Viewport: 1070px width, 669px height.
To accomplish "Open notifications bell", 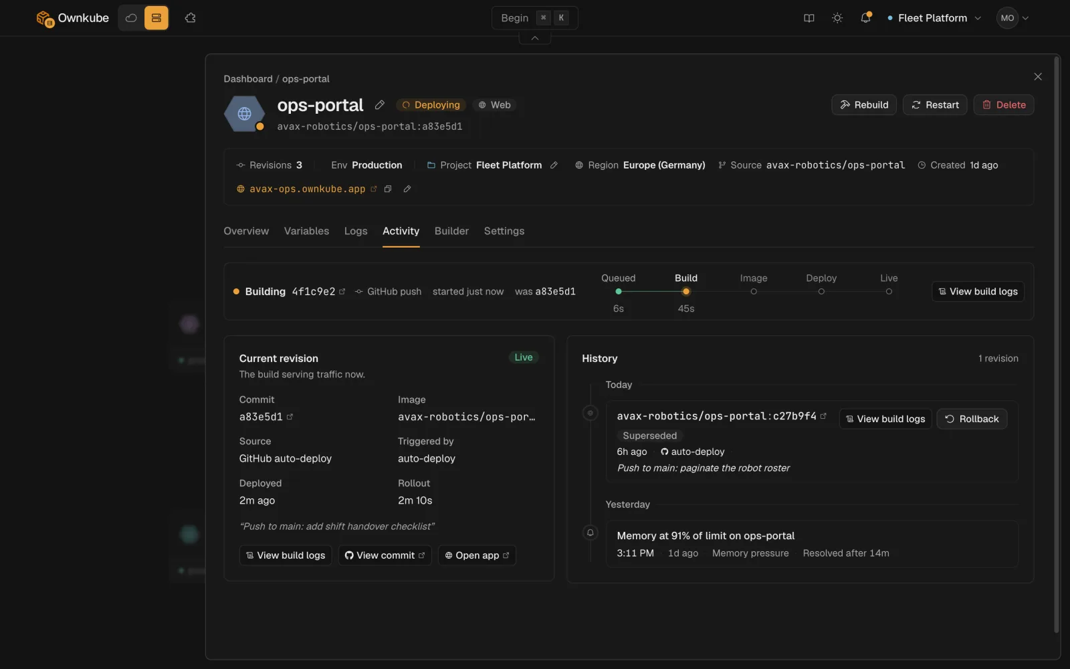I will click(x=865, y=18).
